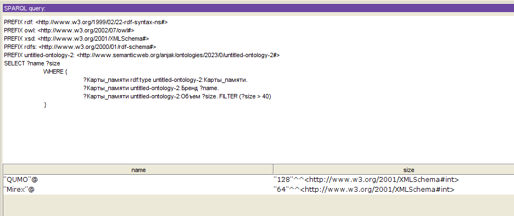Click the rdf:type Карты_памяти triple line
The image size is (514, 216).
(x=165, y=80)
